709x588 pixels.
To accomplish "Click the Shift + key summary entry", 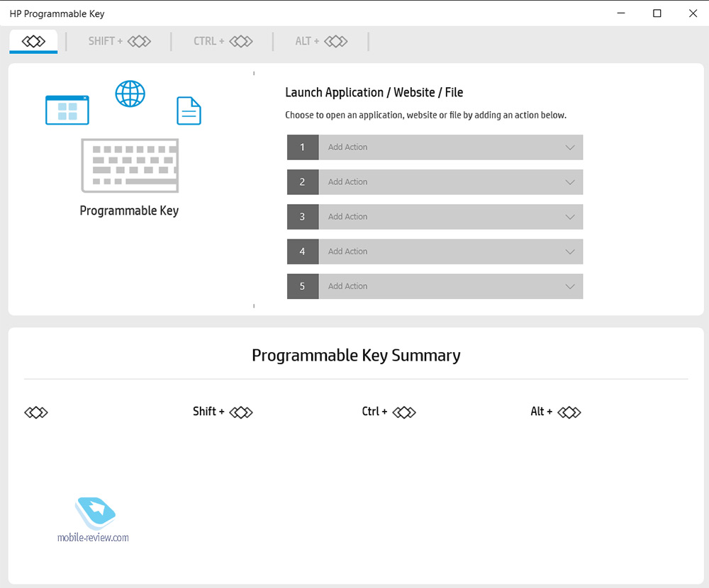I will 223,412.
